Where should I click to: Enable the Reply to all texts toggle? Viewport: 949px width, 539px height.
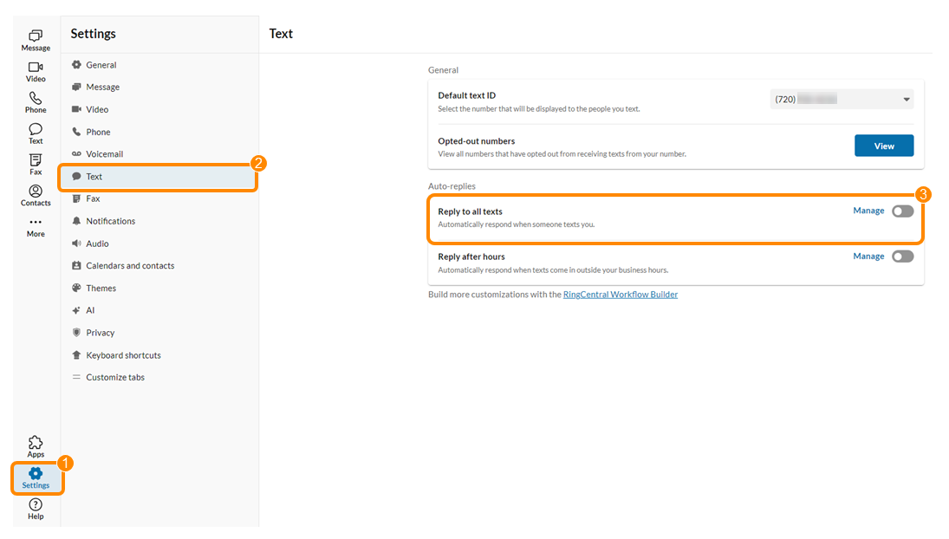902,211
